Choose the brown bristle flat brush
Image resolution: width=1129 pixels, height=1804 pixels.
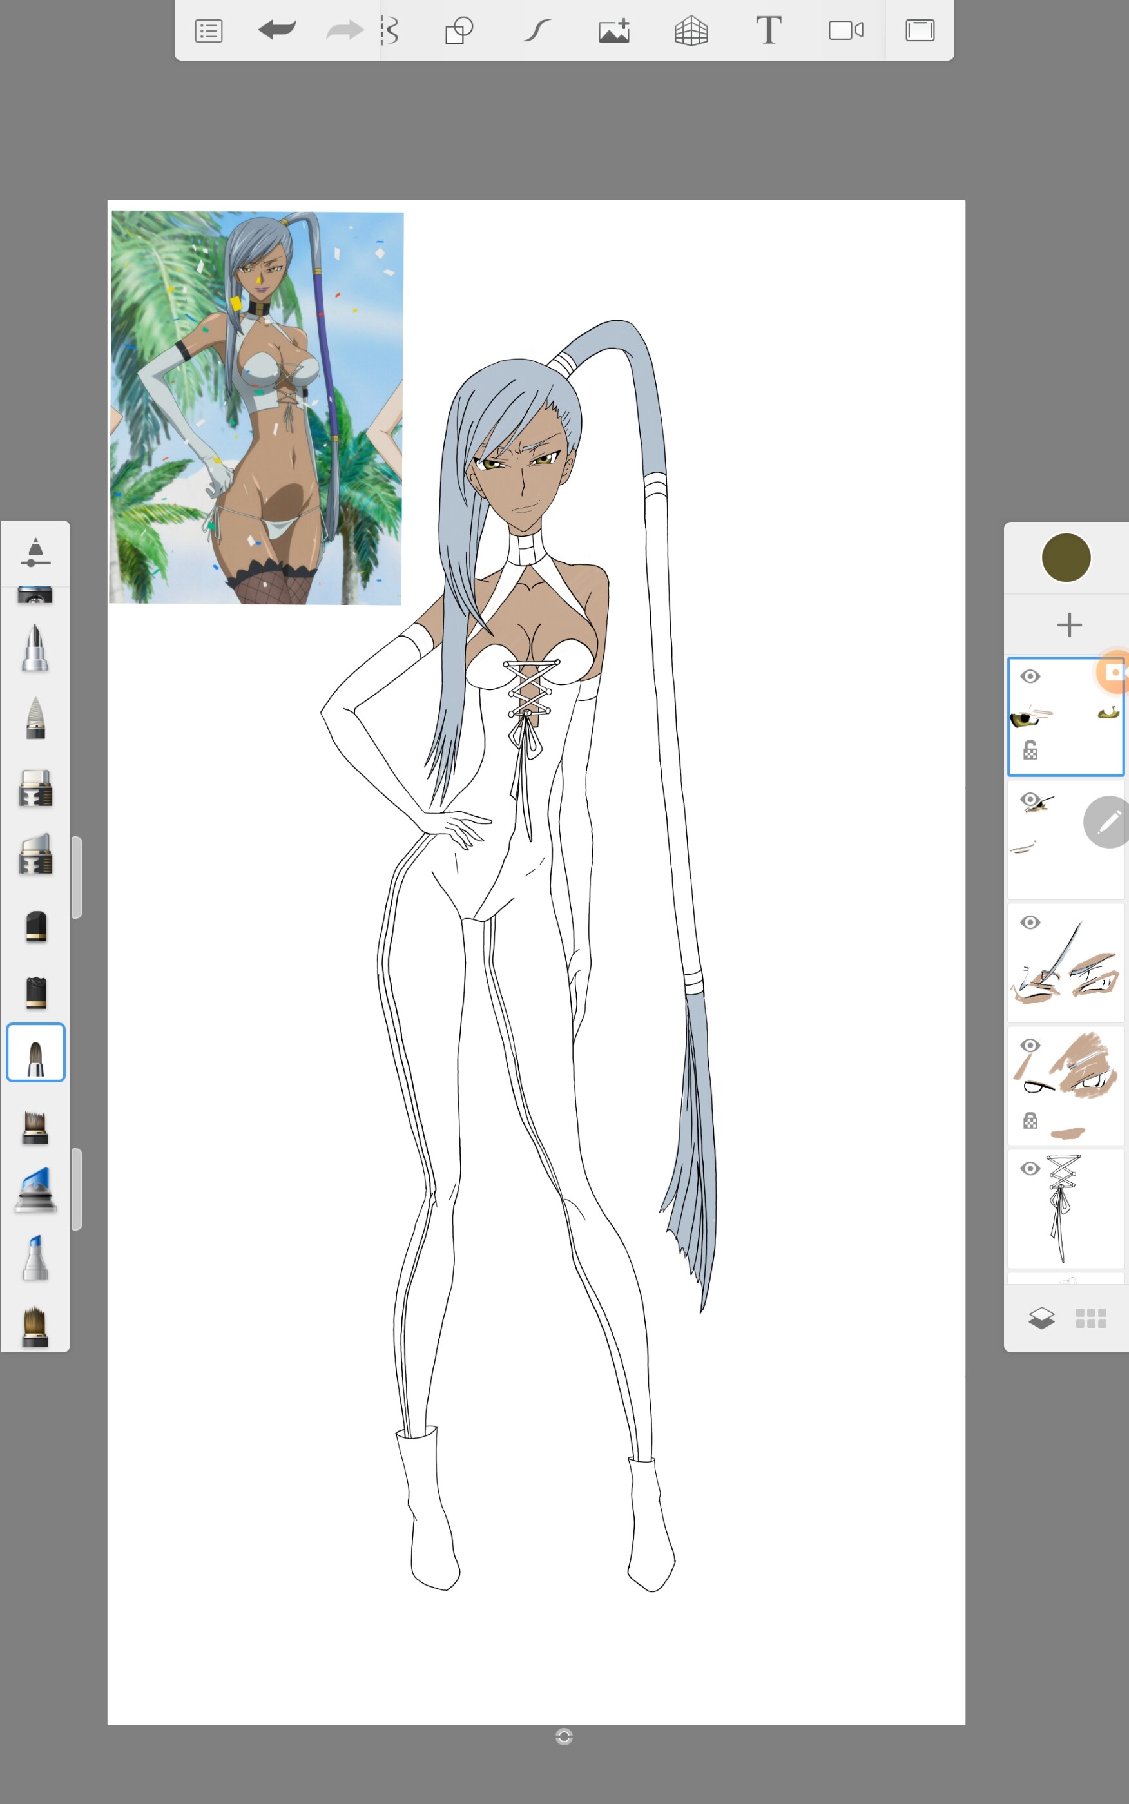click(35, 1327)
